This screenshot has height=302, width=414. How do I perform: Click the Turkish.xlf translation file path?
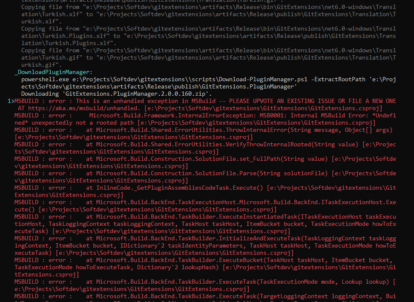tap(51, 14)
